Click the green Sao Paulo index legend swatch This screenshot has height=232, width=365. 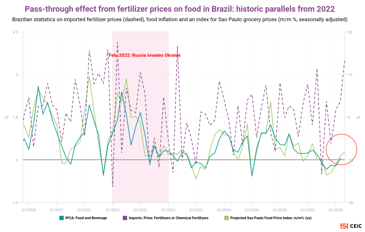coord(226,218)
